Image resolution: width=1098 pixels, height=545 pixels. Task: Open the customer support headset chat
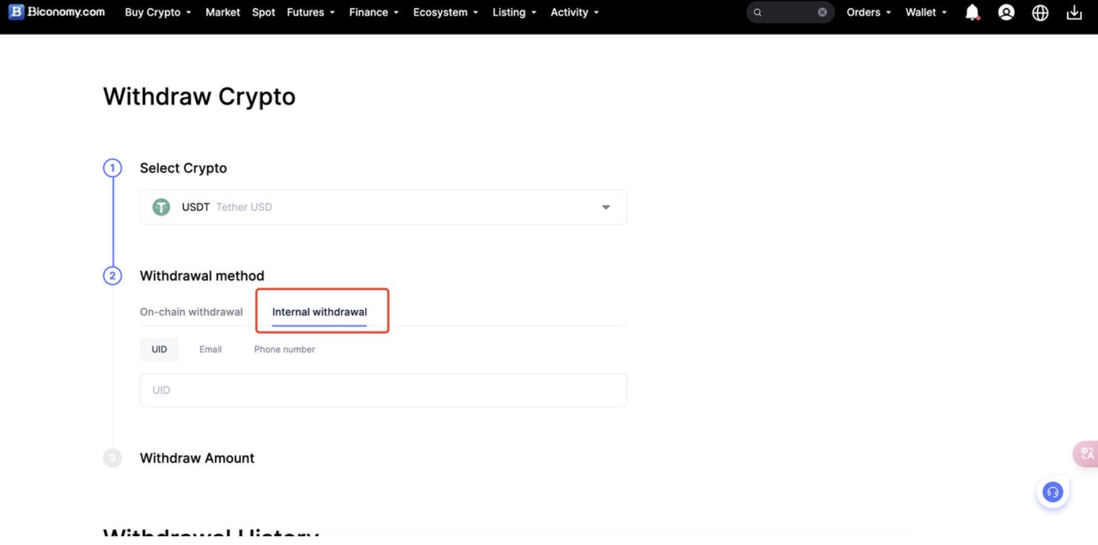1052,493
